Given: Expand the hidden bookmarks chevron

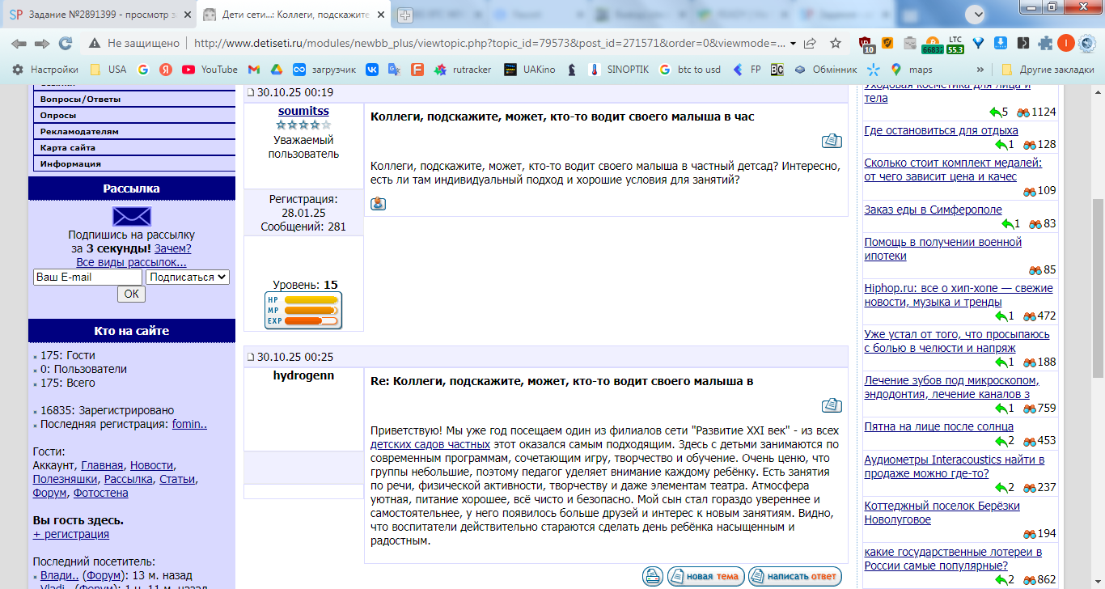Looking at the screenshot, I should [x=980, y=70].
